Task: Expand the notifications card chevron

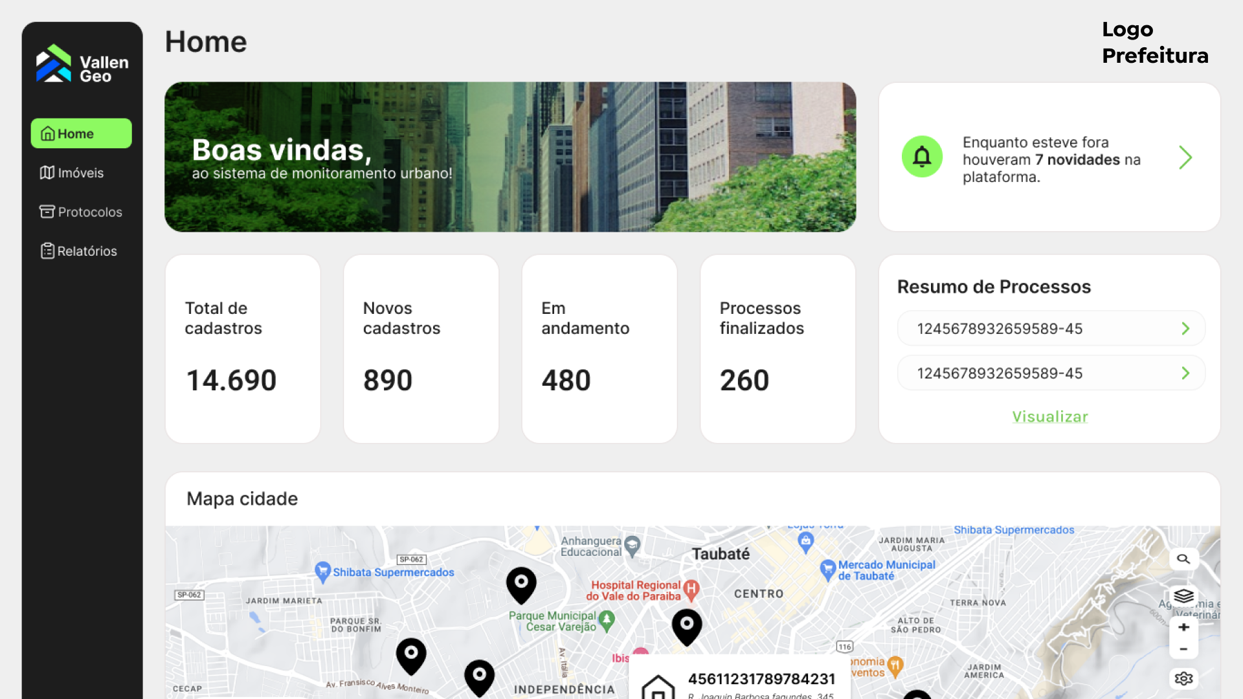Action: [1185, 157]
